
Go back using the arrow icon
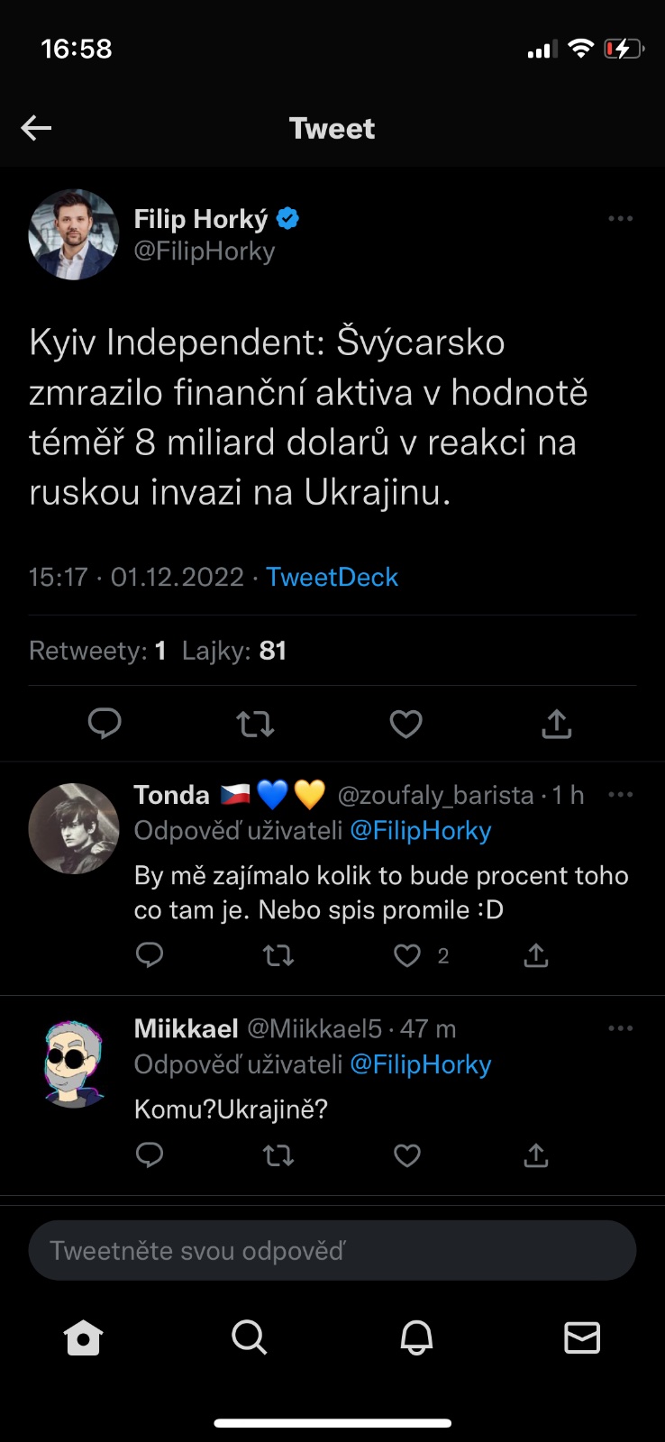[36, 128]
